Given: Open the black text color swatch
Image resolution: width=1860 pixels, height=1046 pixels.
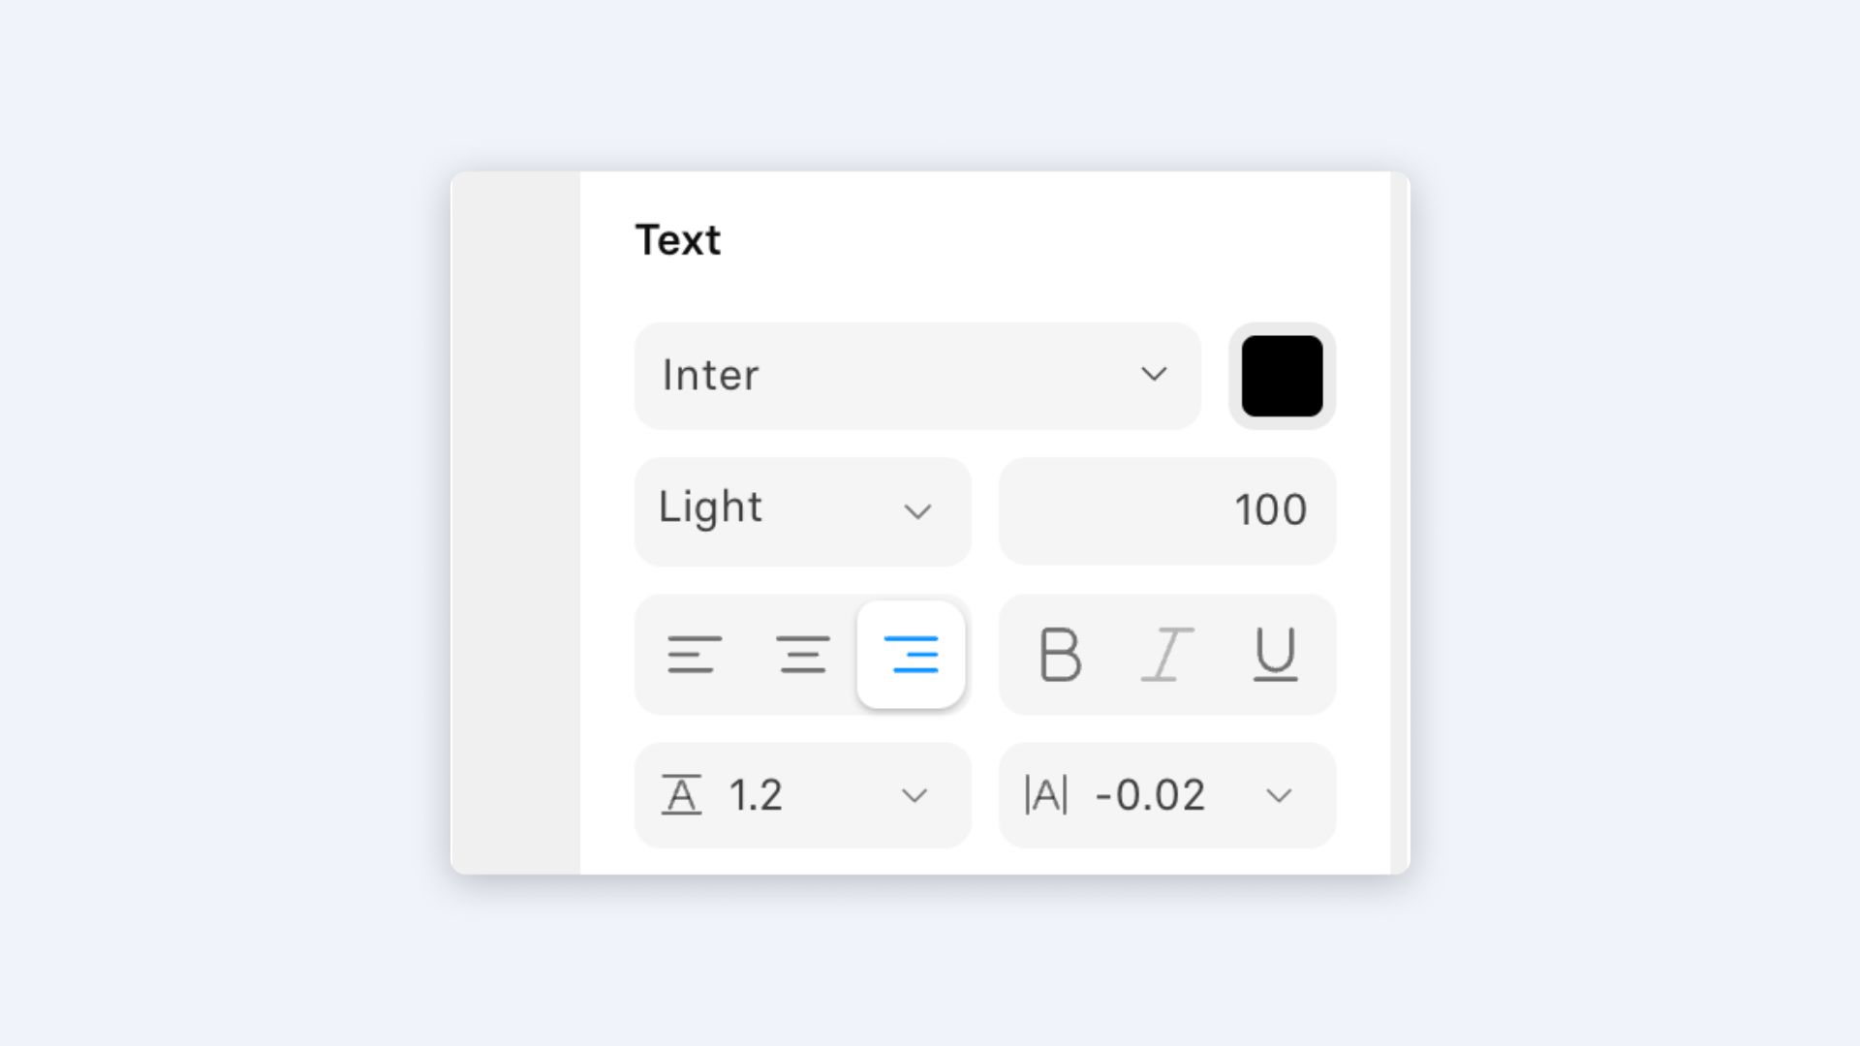Looking at the screenshot, I should tap(1283, 376).
